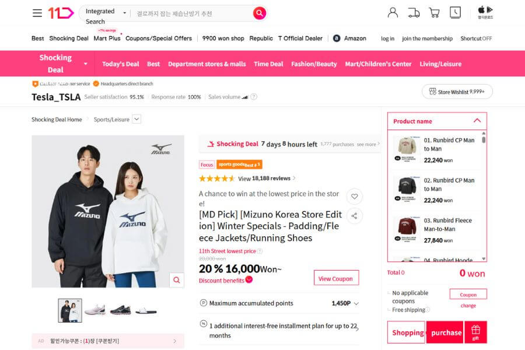Expand the Integrated Search dropdown
Screen dimensions: 525x350
tap(124, 12)
